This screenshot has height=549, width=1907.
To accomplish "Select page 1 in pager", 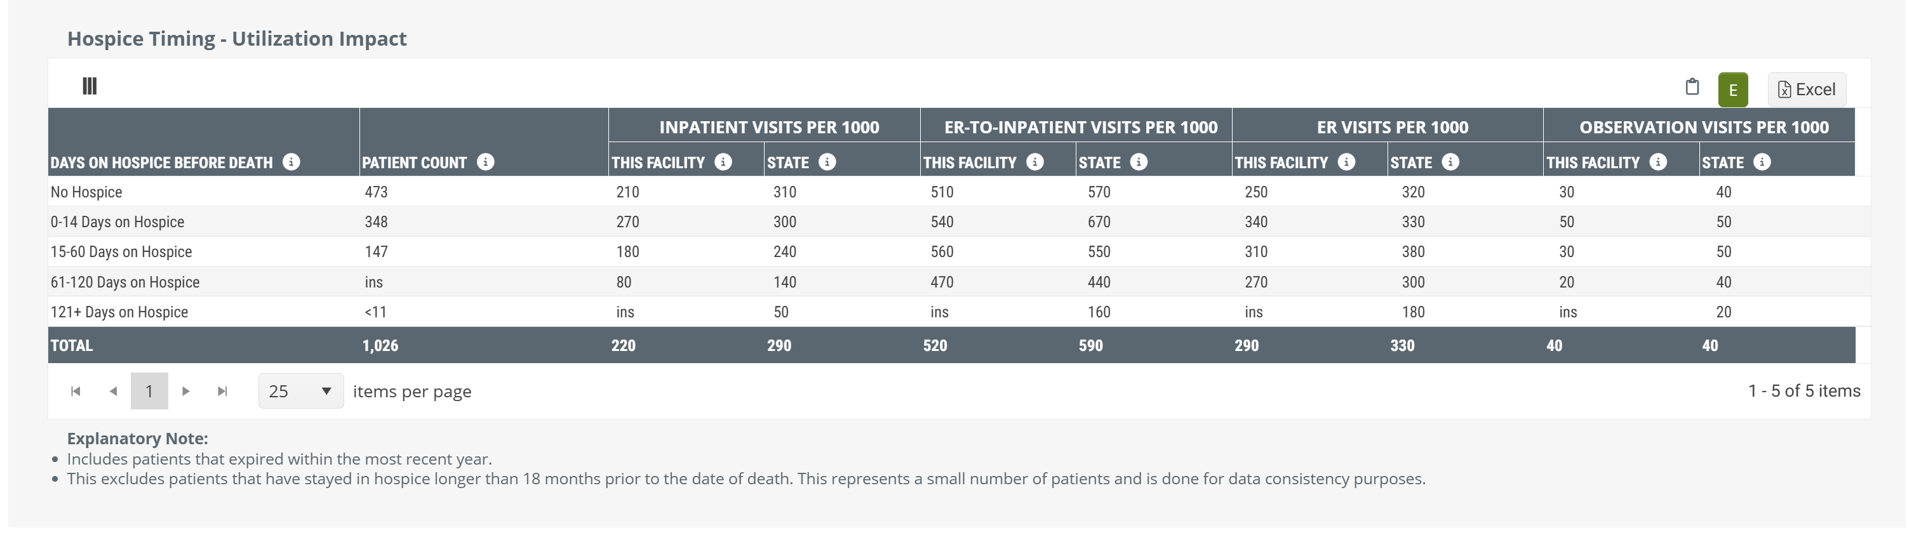I will (x=149, y=392).
